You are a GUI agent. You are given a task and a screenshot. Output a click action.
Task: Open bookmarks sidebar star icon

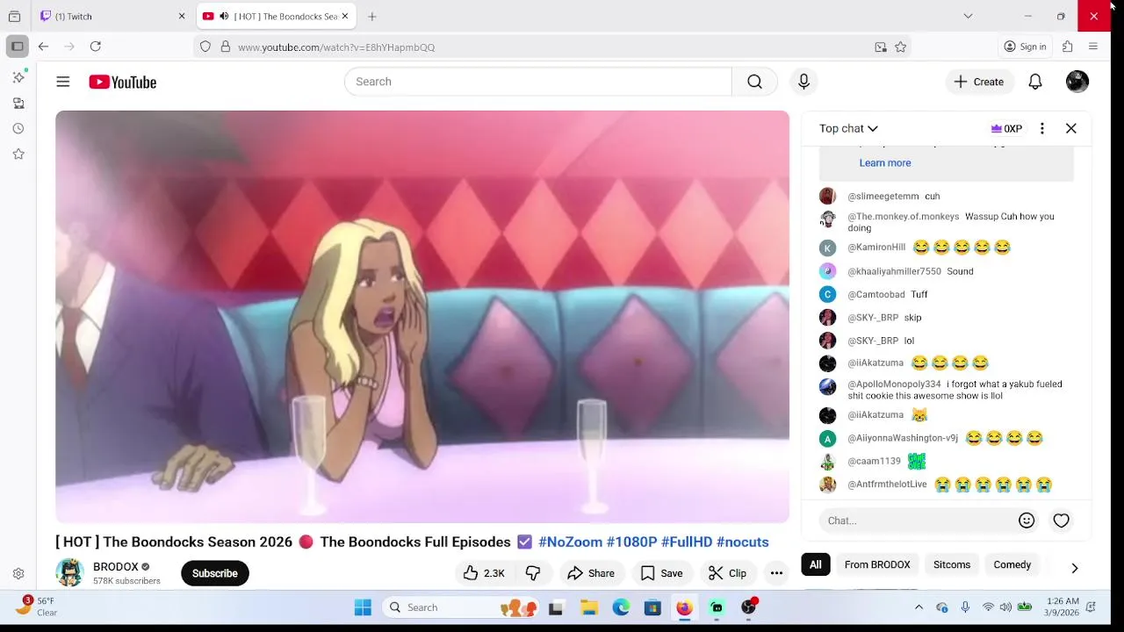(18, 154)
